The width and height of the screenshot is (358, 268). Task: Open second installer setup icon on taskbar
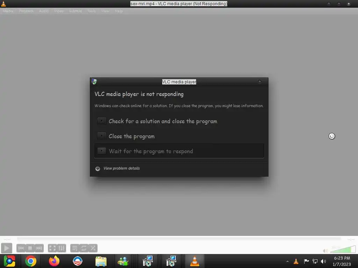(x=171, y=261)
